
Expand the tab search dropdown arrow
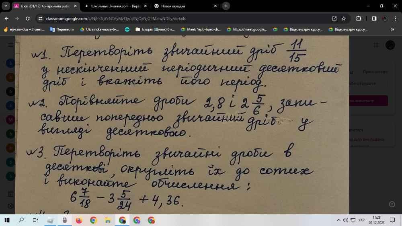6,6
